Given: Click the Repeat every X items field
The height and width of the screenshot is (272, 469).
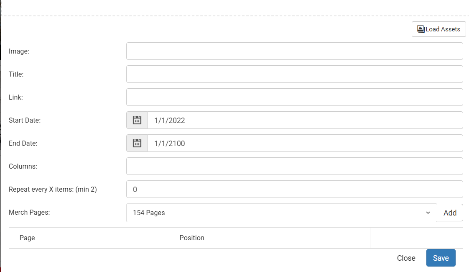Looking at the screenshot, I should tap(295, 189).
